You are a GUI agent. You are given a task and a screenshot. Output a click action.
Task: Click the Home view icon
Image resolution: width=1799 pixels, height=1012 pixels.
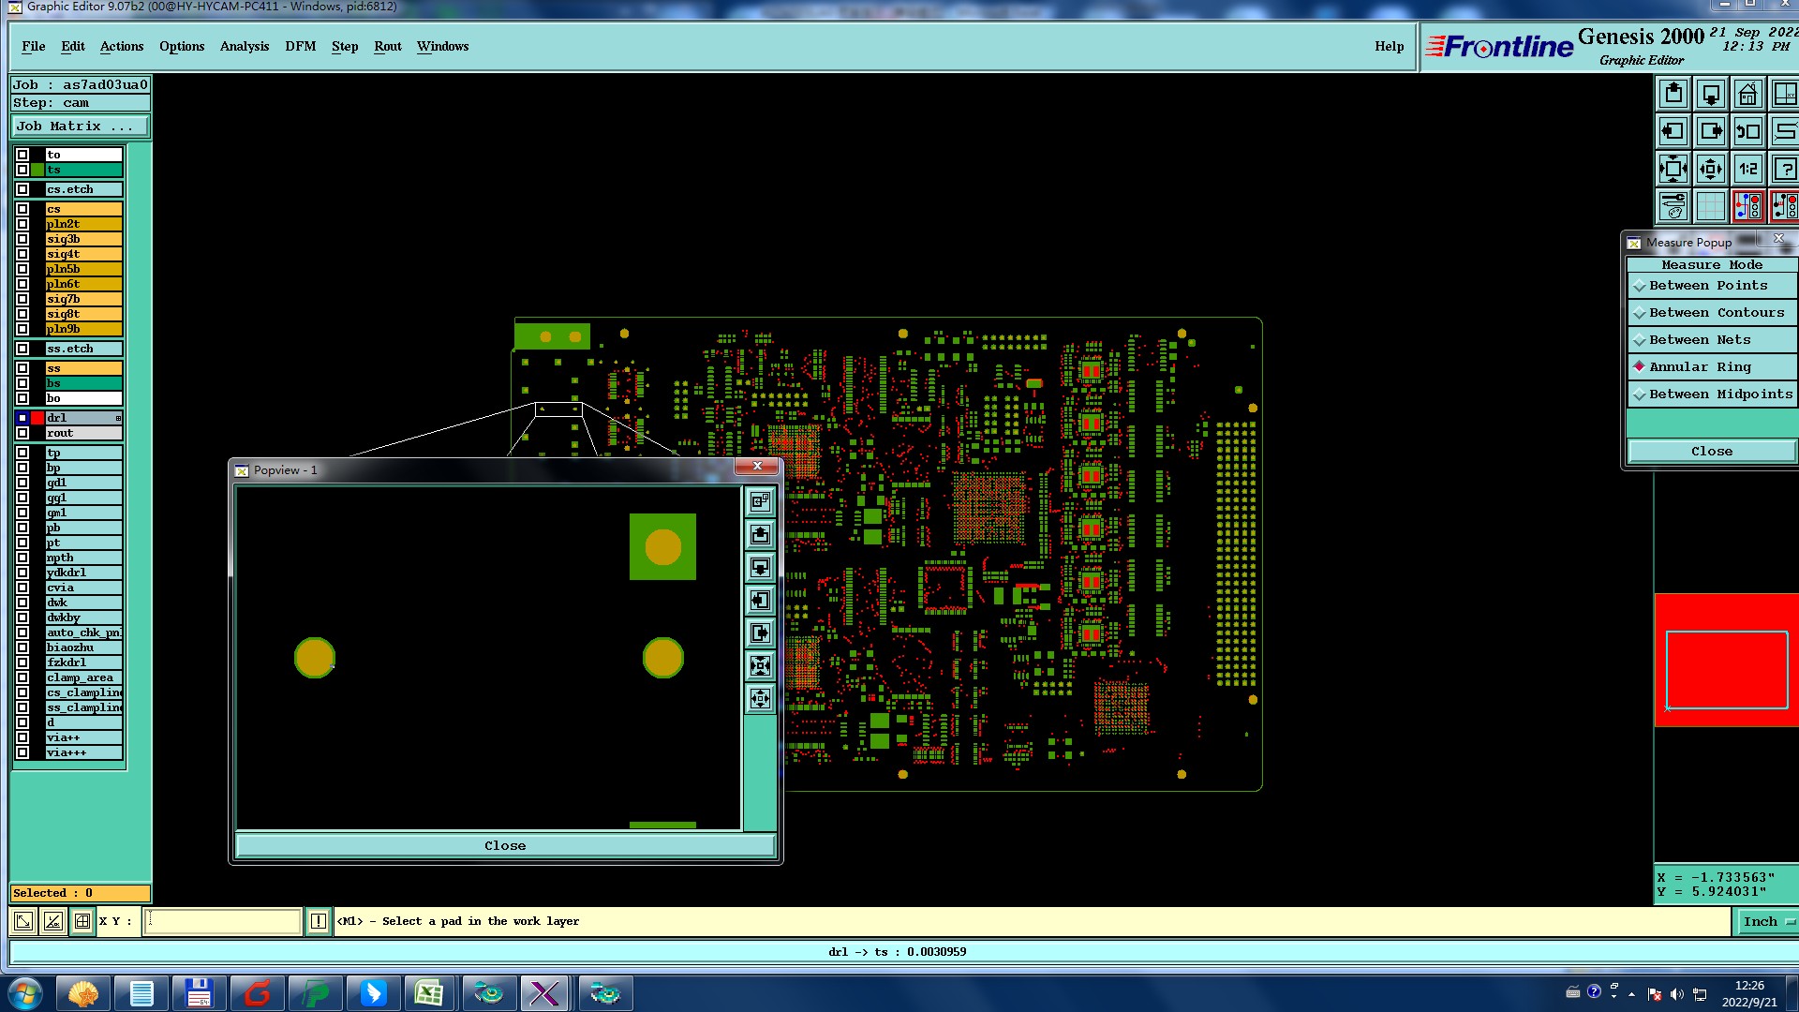click(1747, 95)
